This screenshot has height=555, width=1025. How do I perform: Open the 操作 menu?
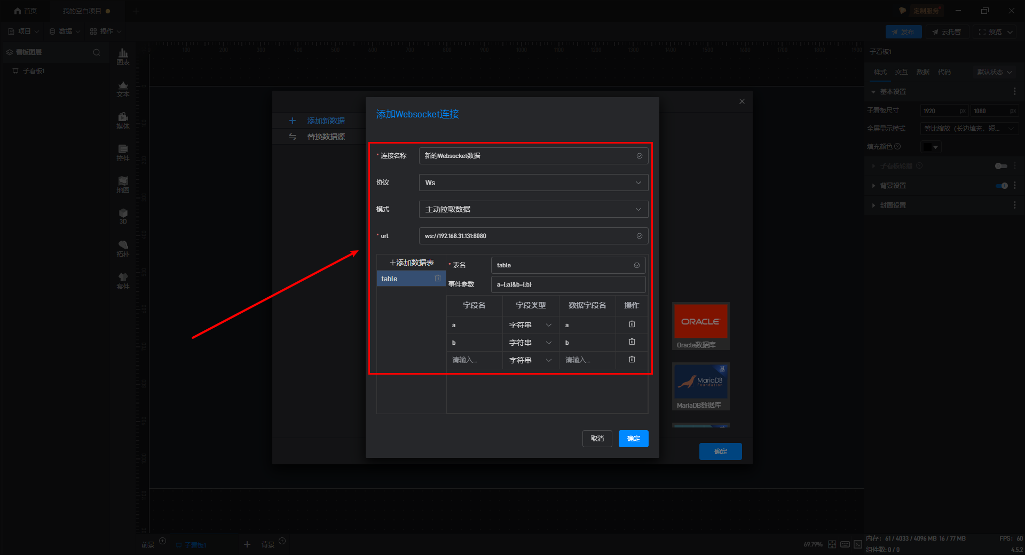click(x=106, y=31)
